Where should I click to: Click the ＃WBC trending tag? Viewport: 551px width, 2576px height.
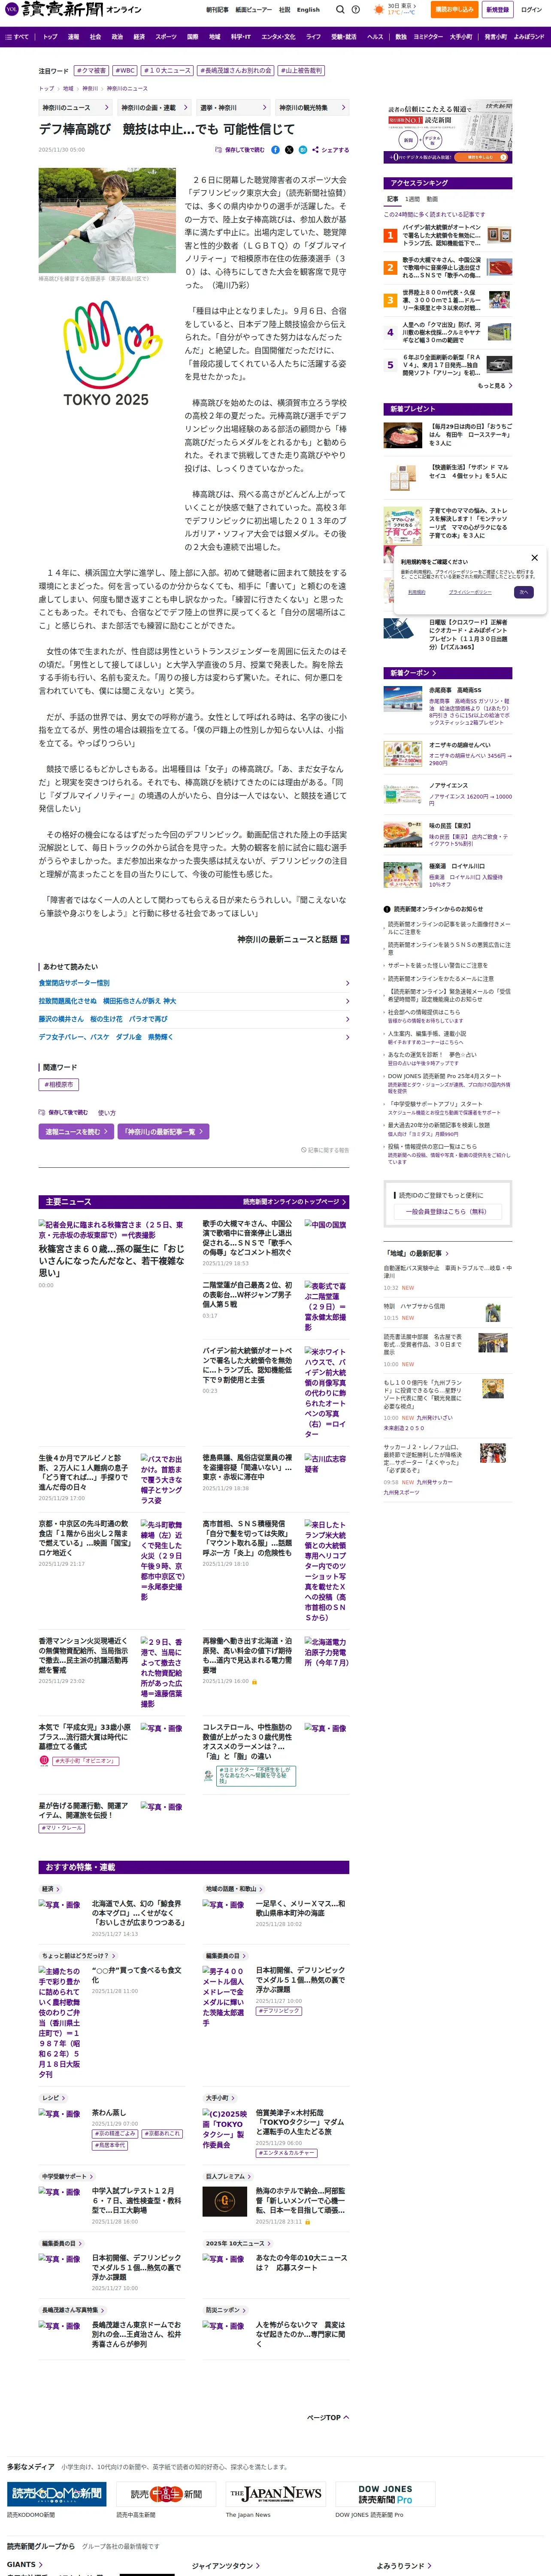tap(124, 71)
